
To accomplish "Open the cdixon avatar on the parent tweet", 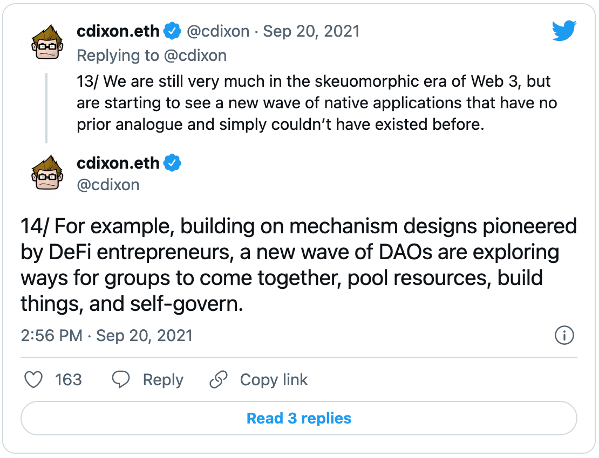I will click(47, 42).
